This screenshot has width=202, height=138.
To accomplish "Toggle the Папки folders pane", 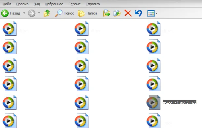I will pos(87,13).
